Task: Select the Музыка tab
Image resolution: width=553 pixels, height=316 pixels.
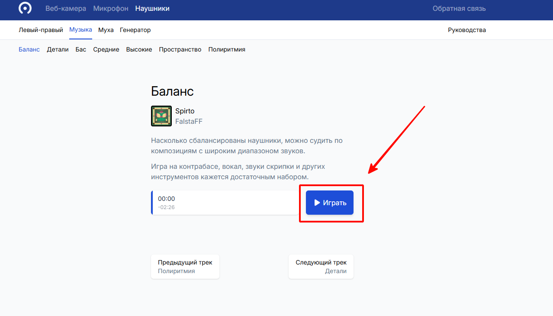Action: (80, 30)
